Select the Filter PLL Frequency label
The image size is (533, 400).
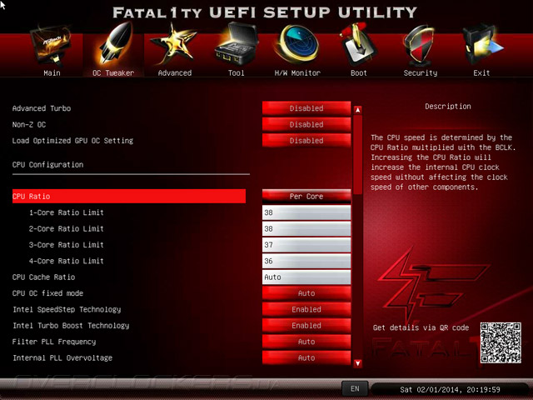click(54, 342)
